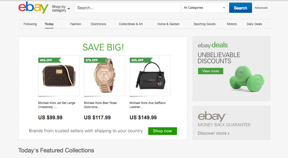Image resolution: width=288 pixels, height=158 pixels.
Task: Click inside the search input field
Action: (x=128, y=8)
